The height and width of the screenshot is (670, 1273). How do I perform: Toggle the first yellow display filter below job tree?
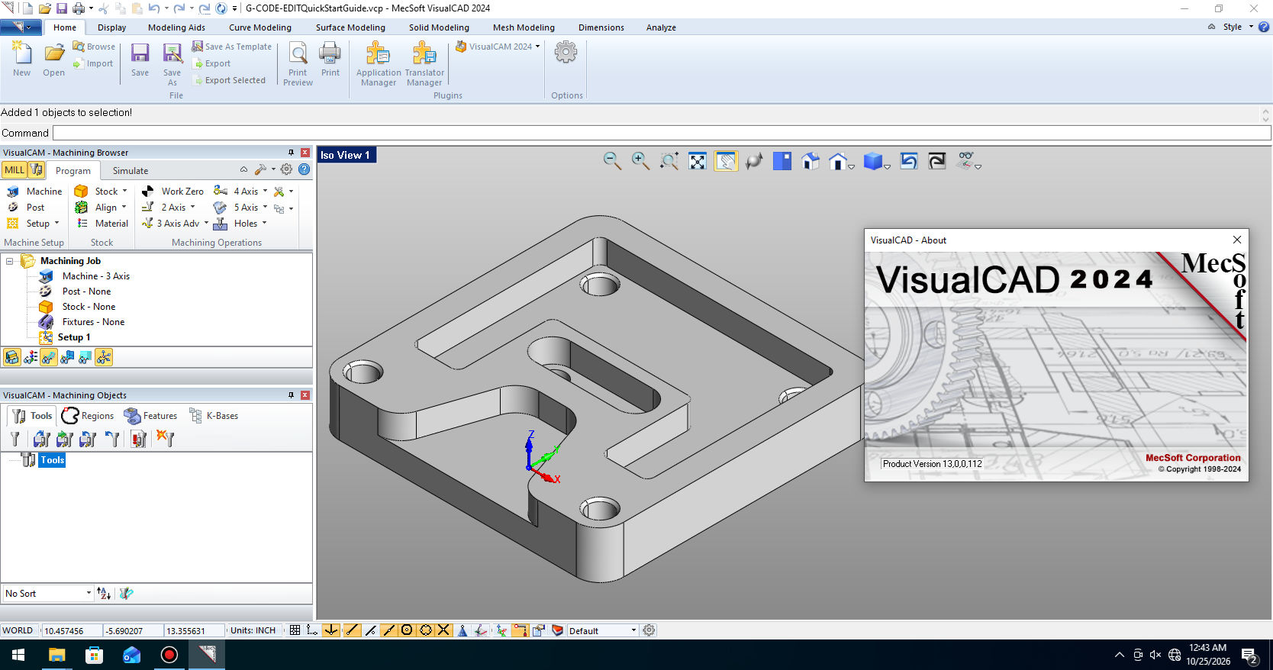coord(11,357)
